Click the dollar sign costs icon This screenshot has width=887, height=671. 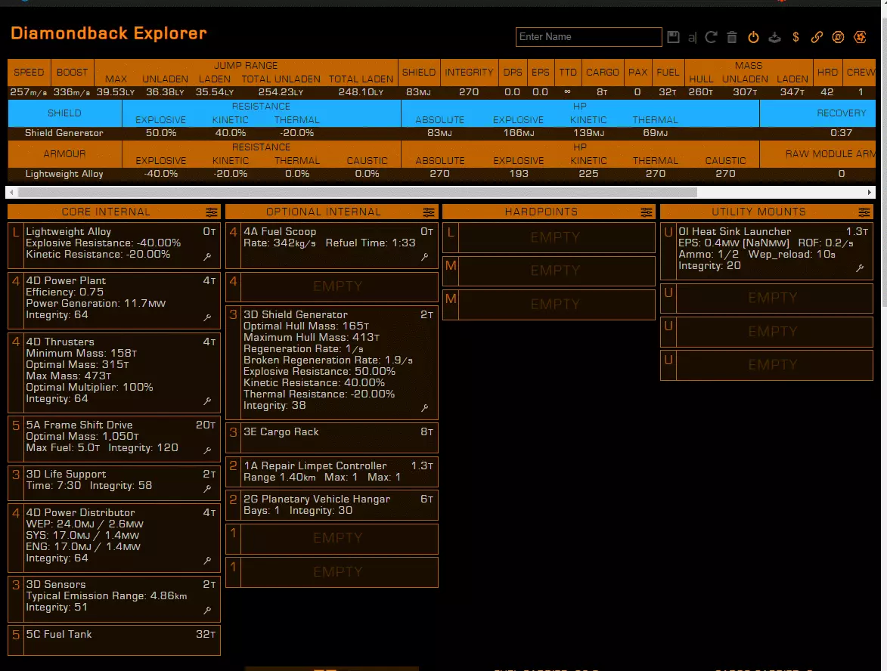(x=796, y=37)
